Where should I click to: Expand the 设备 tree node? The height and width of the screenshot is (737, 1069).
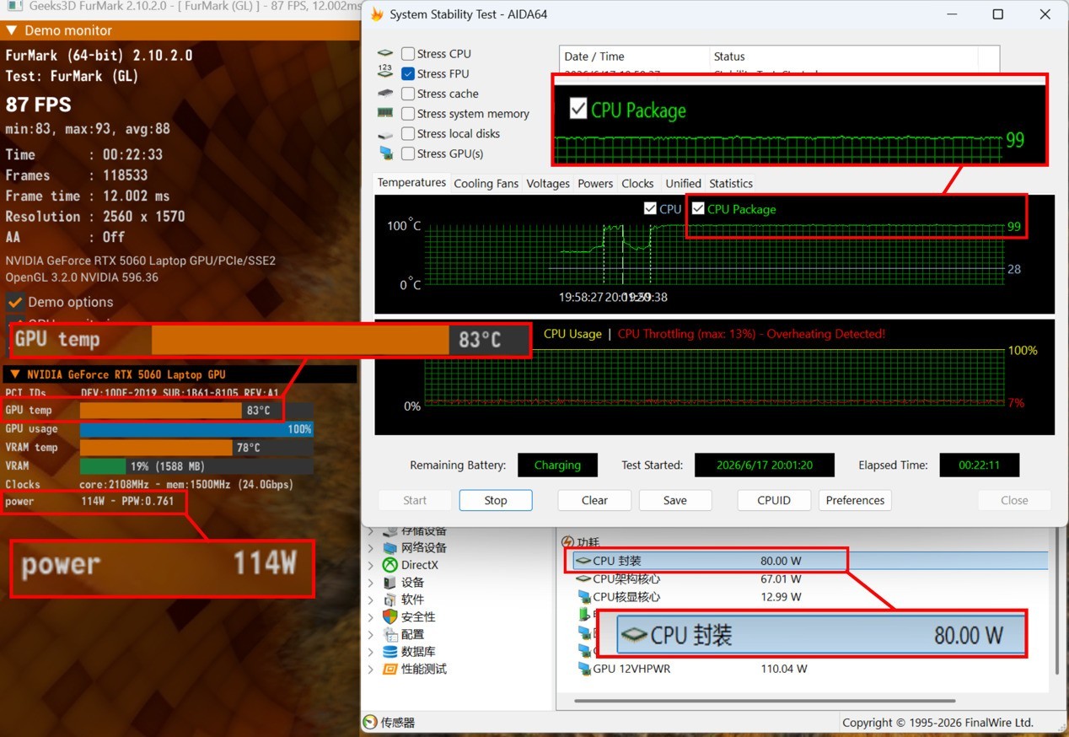pyautogui.click(x=371, y=583)
